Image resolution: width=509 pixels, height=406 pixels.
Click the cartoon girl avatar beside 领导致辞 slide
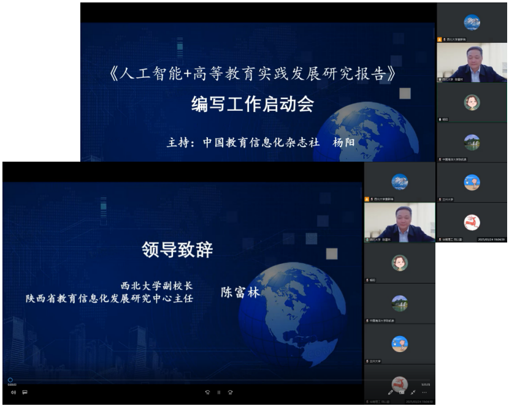pos(400,263)
